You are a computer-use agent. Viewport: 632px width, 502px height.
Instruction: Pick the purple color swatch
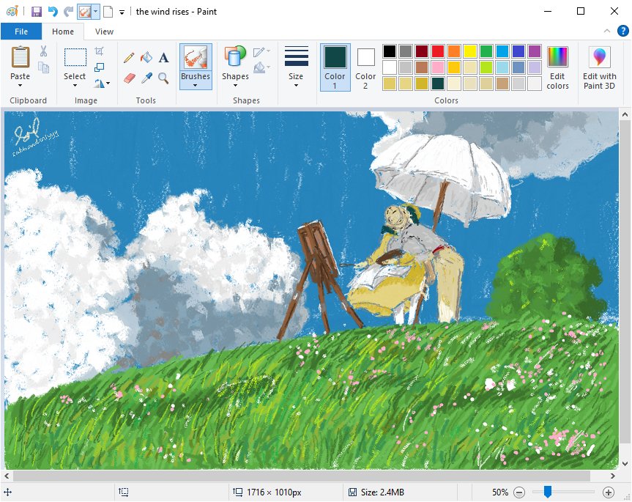[535, 51]
